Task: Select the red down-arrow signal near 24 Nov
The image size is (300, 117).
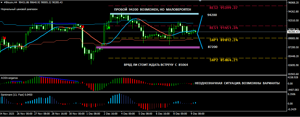Action: [x=4, y=38]
